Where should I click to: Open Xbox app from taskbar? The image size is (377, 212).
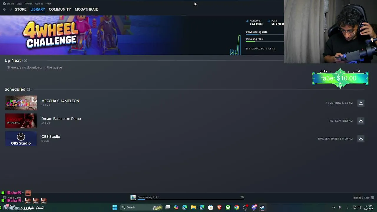pyautogui.click(x=228, y=207)
